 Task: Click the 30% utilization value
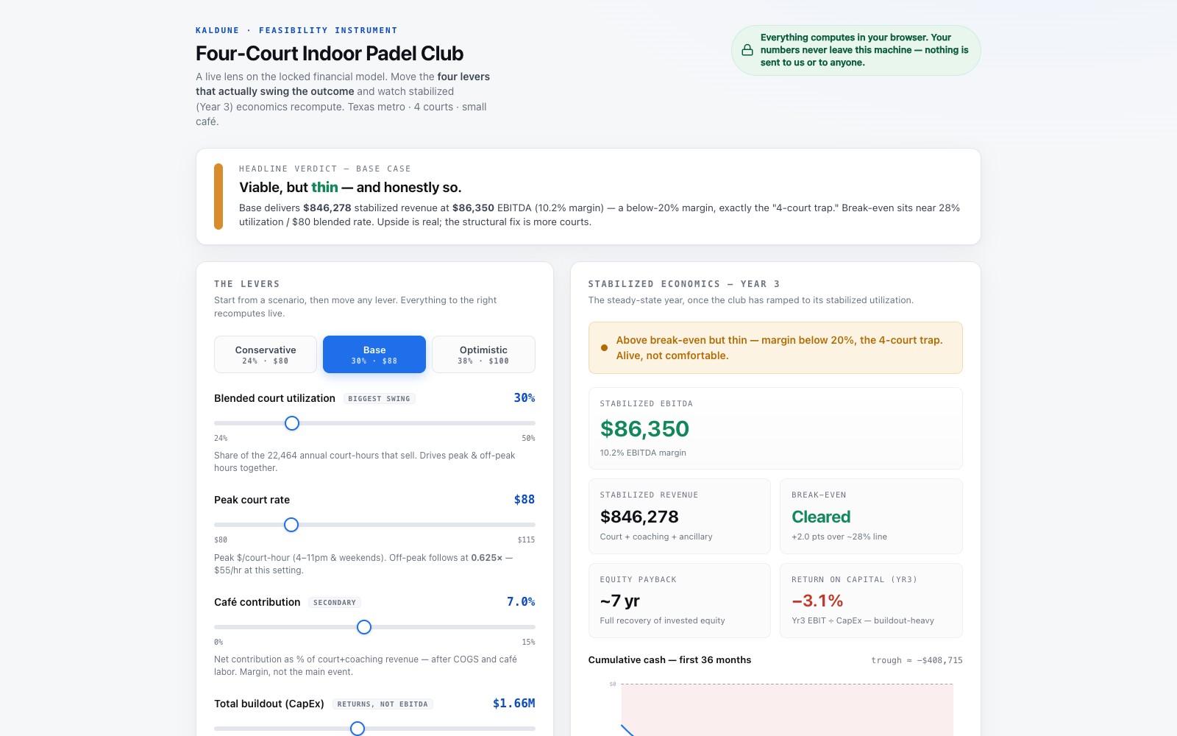[525, 397]
